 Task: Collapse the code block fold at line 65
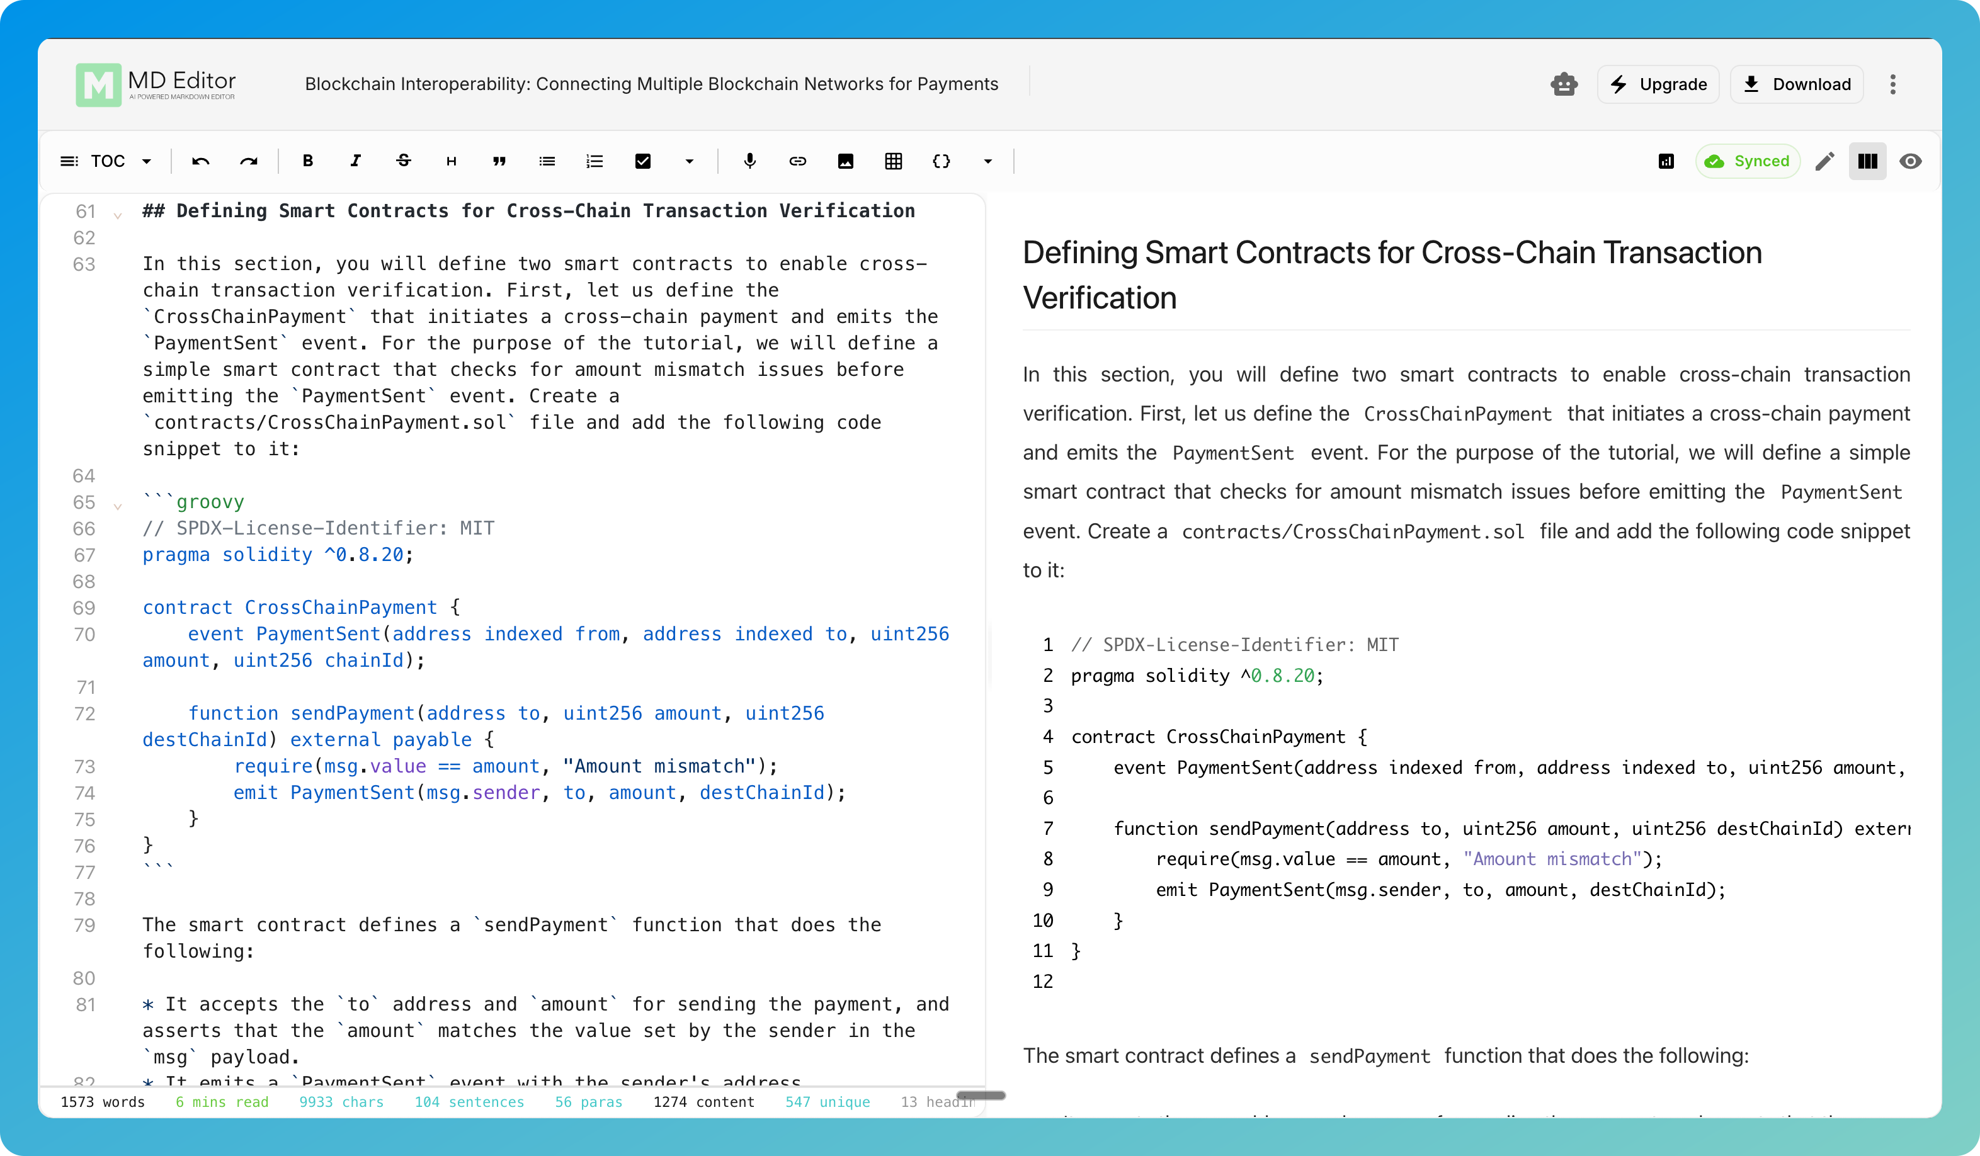click(118, 506)
